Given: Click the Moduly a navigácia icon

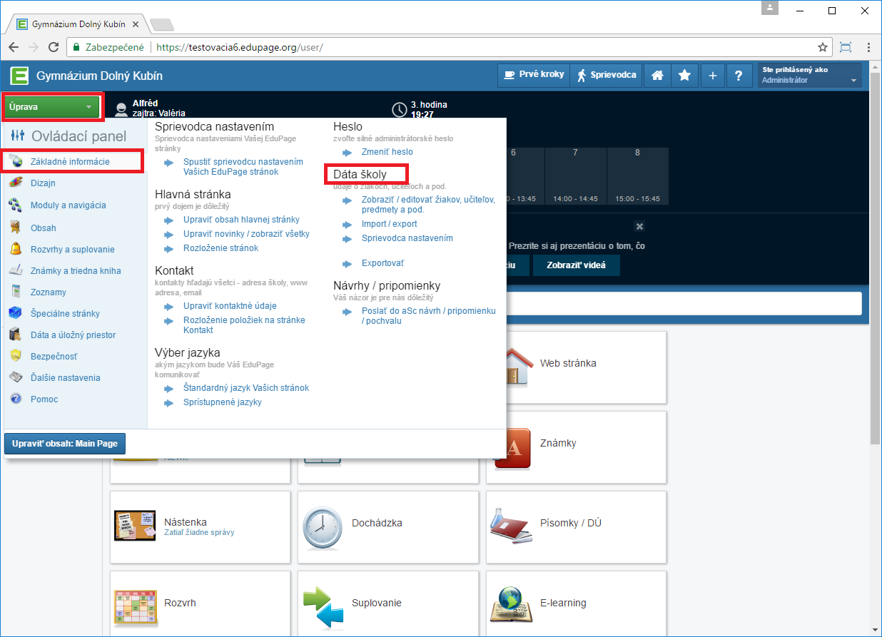Looking at the screenshot, I should click(x=16, y=205).
